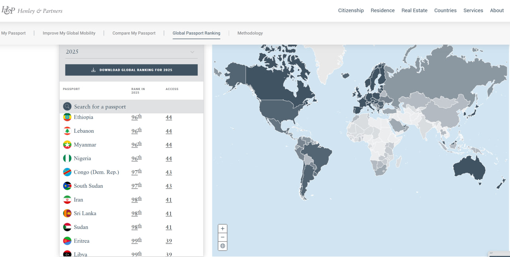Reset map view with globe icon
The height and width of the screenshot is (257, 510).
tap(223, 246)
